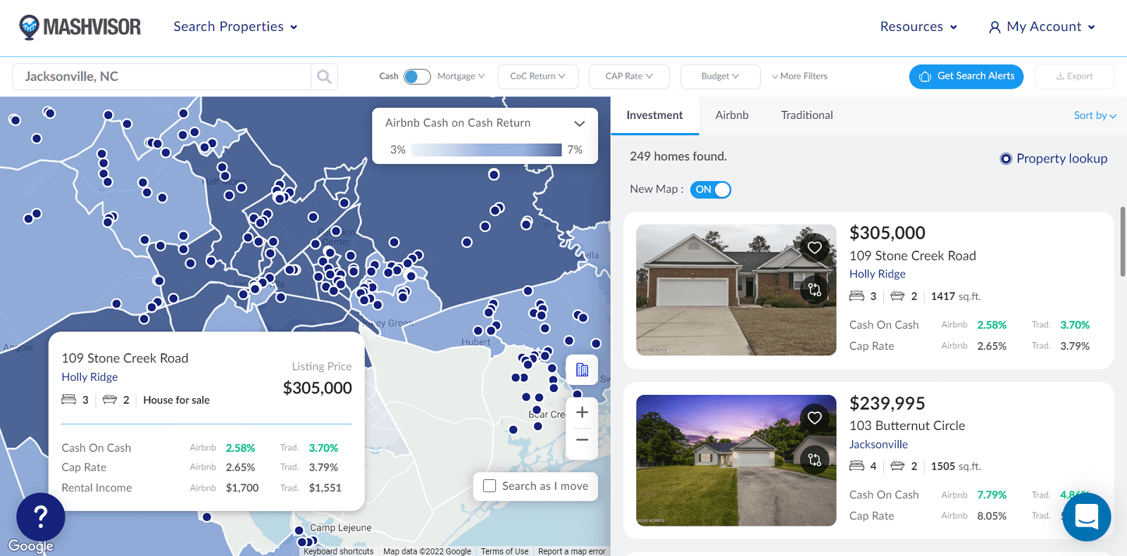Open the live chat widget
The image size is (1127, 556).
(1086, 517)
